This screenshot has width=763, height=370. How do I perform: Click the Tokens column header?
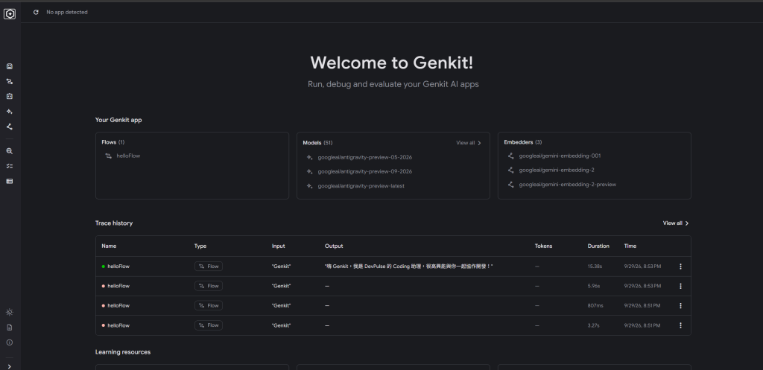tap(543, 246)
